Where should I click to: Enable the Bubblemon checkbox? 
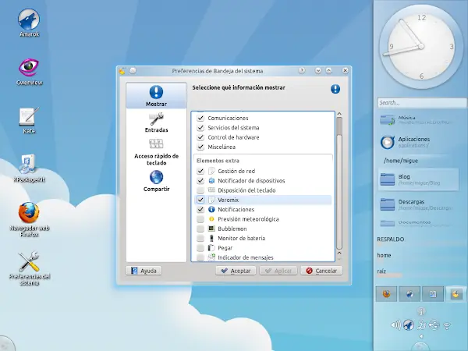point(200,229)
